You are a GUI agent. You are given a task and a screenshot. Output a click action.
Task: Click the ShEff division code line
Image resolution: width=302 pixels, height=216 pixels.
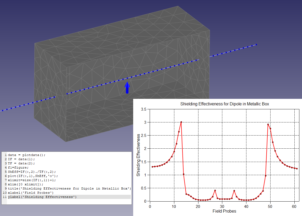[x=32, y=172]
